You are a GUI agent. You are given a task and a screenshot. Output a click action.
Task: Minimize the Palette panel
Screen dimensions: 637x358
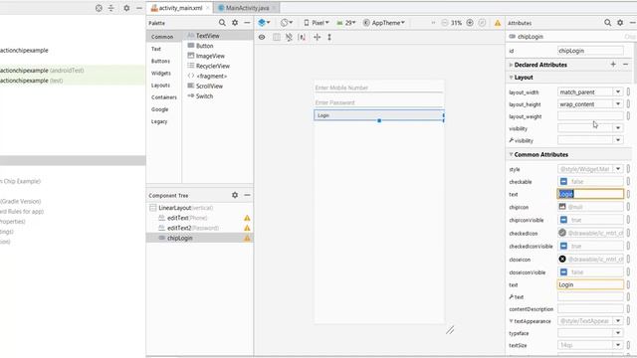pyautogui.click(x=247, y=23)
